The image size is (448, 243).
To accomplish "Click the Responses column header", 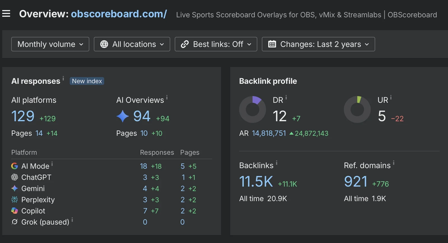I will (x=157, y=153).
